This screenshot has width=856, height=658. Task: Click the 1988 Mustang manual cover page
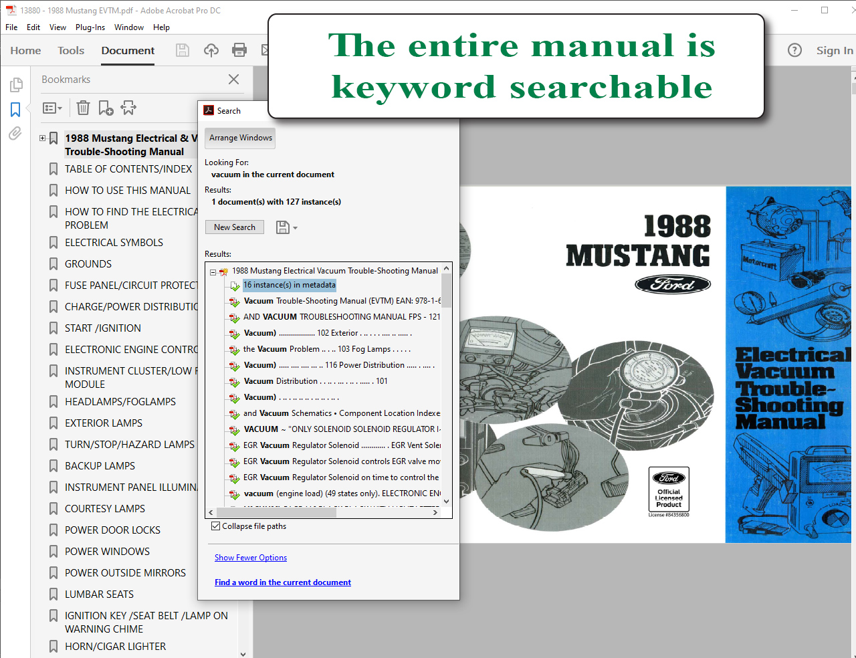655,364
